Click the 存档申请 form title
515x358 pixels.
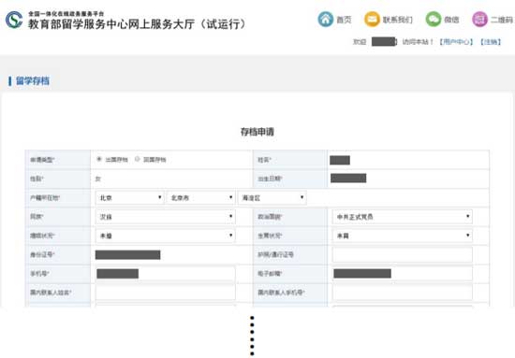click(x=257, y=132)
